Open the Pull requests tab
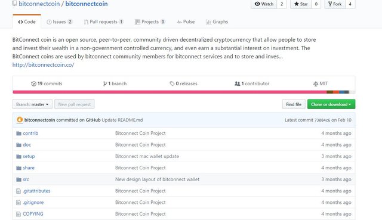 pos(103,21)
